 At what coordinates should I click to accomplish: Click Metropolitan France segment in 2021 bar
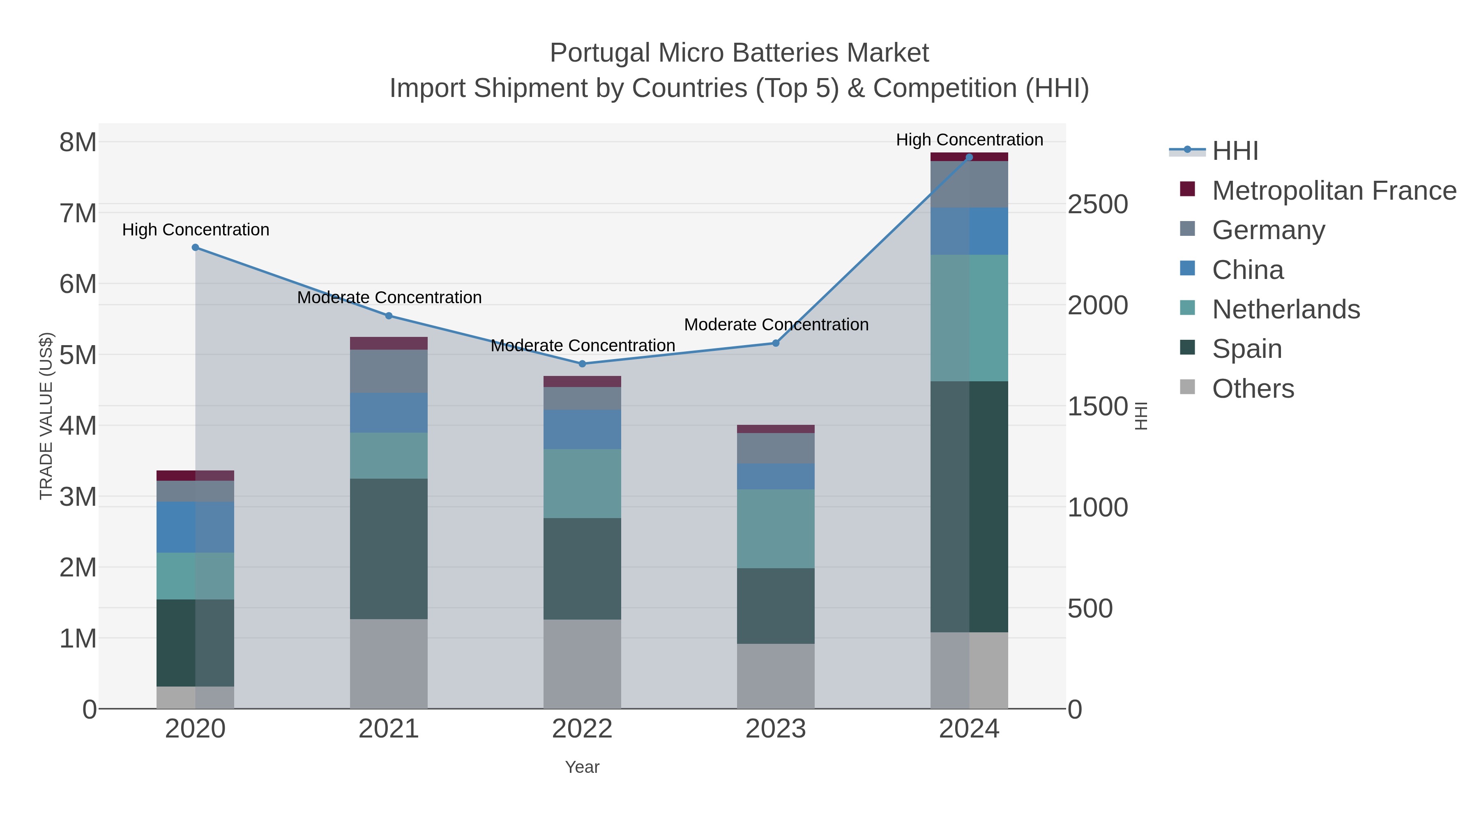coord(389,343)
